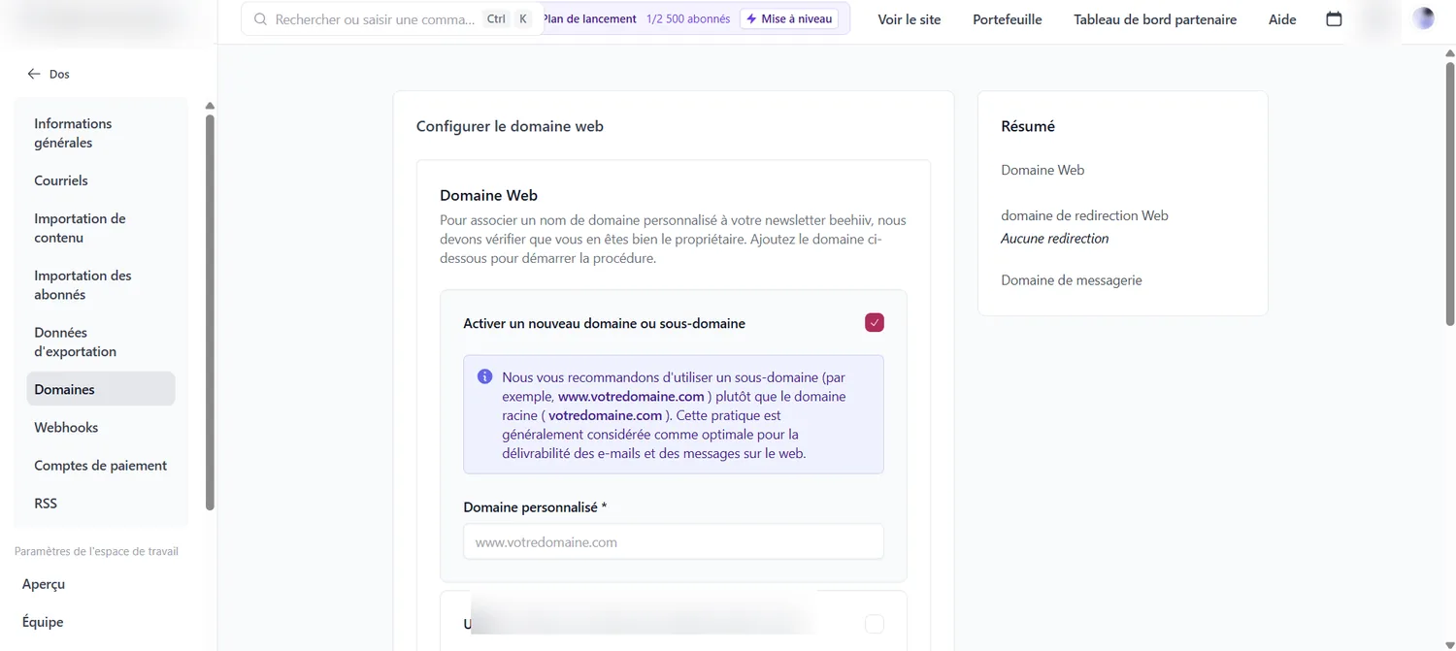The image size is (1456, 651).
Task: Click the 1/2 500 abonnés text
Action: point(688,18)
